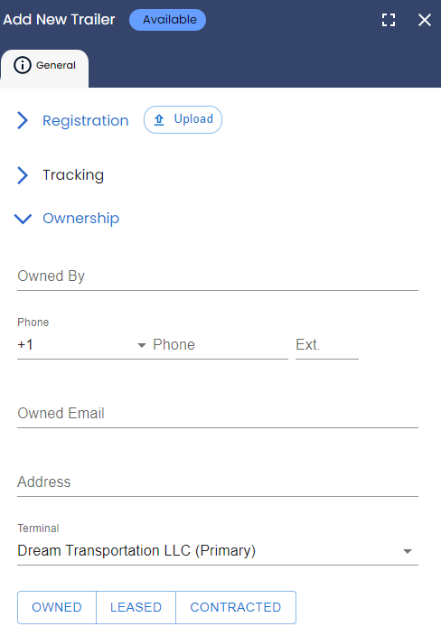Click the Address input field
Screen dimensions: 441x636
pos(218,482)
